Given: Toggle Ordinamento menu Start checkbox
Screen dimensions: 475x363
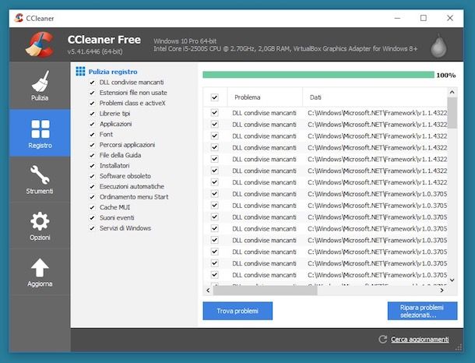Looking at the screenshot, I should (92, 197).
